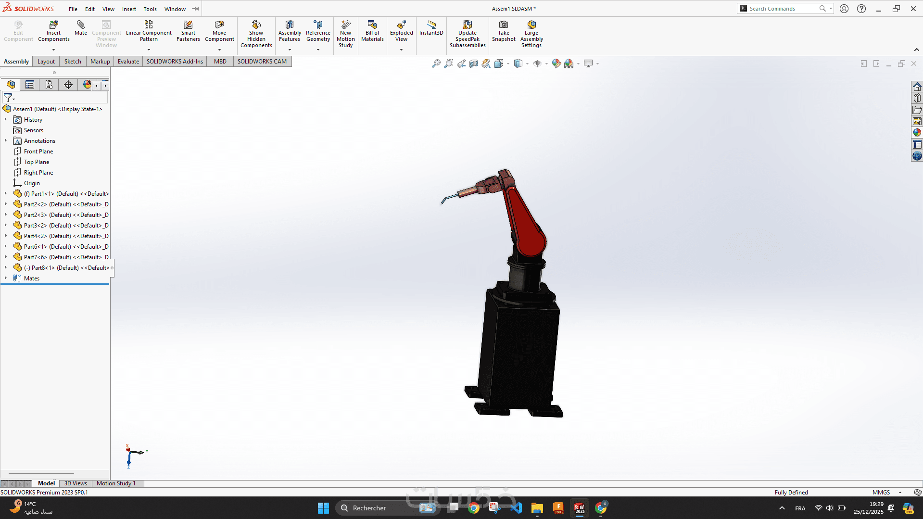Image resolution: width=923 pixels, height=519 pixels.
Task: Open ConfigurationManager tab
Action: tap(49, 85)
